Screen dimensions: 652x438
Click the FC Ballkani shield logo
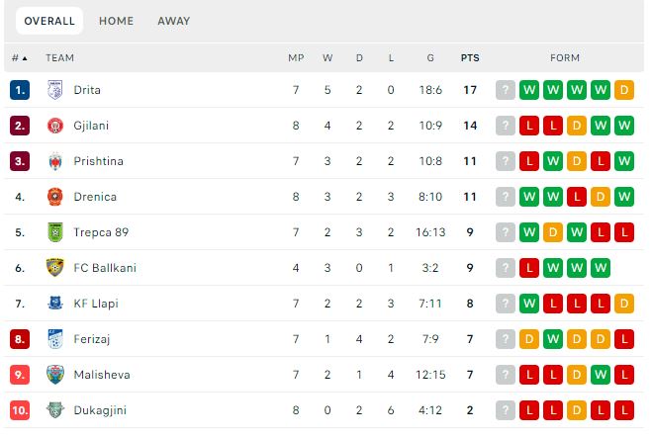54,268
